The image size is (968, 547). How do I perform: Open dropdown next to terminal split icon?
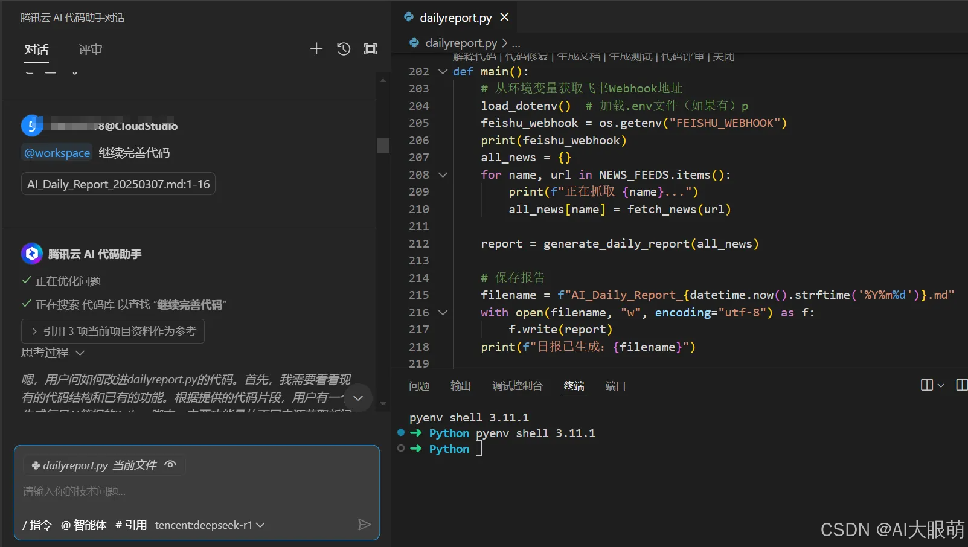[941, 385]
